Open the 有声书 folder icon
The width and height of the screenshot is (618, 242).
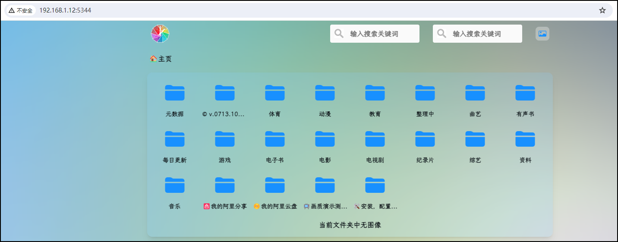[x=525, y=93]
